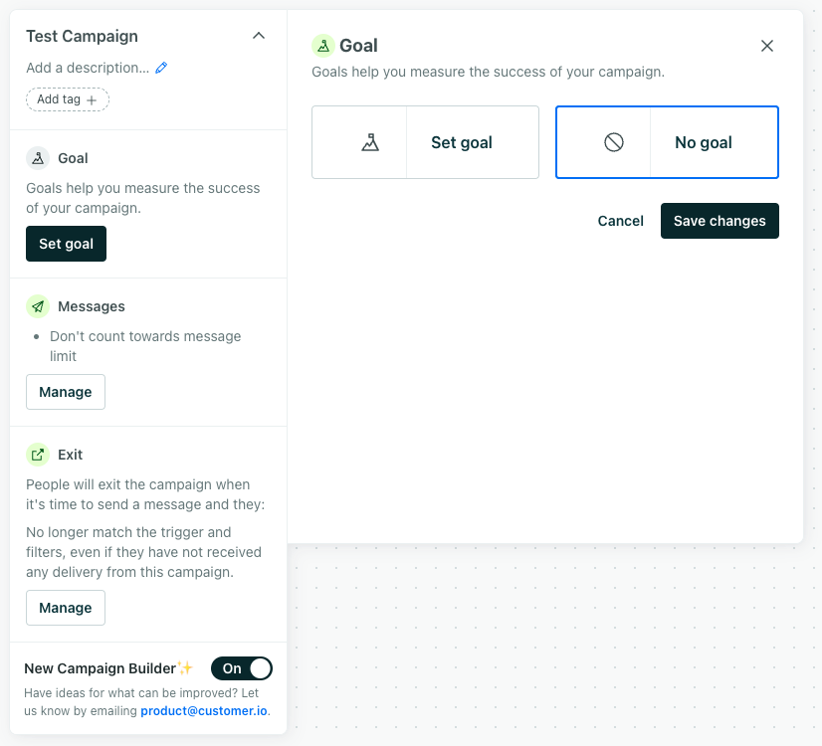Click the green Goal icon in panel header
Screen dimensions: 822x746
click(x=323, y=46)
